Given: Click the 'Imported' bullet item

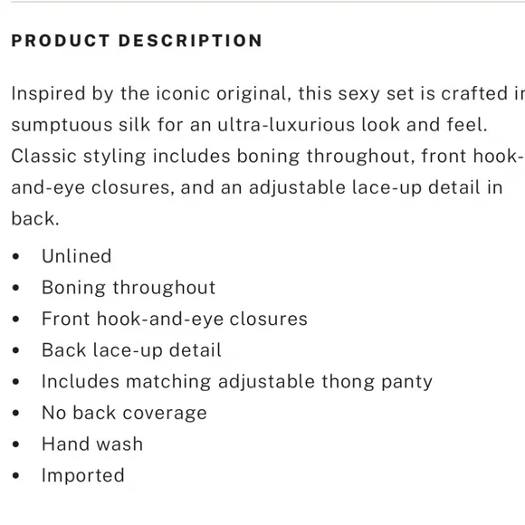Looking at the screenshot, I should click(x=82, y=475).
